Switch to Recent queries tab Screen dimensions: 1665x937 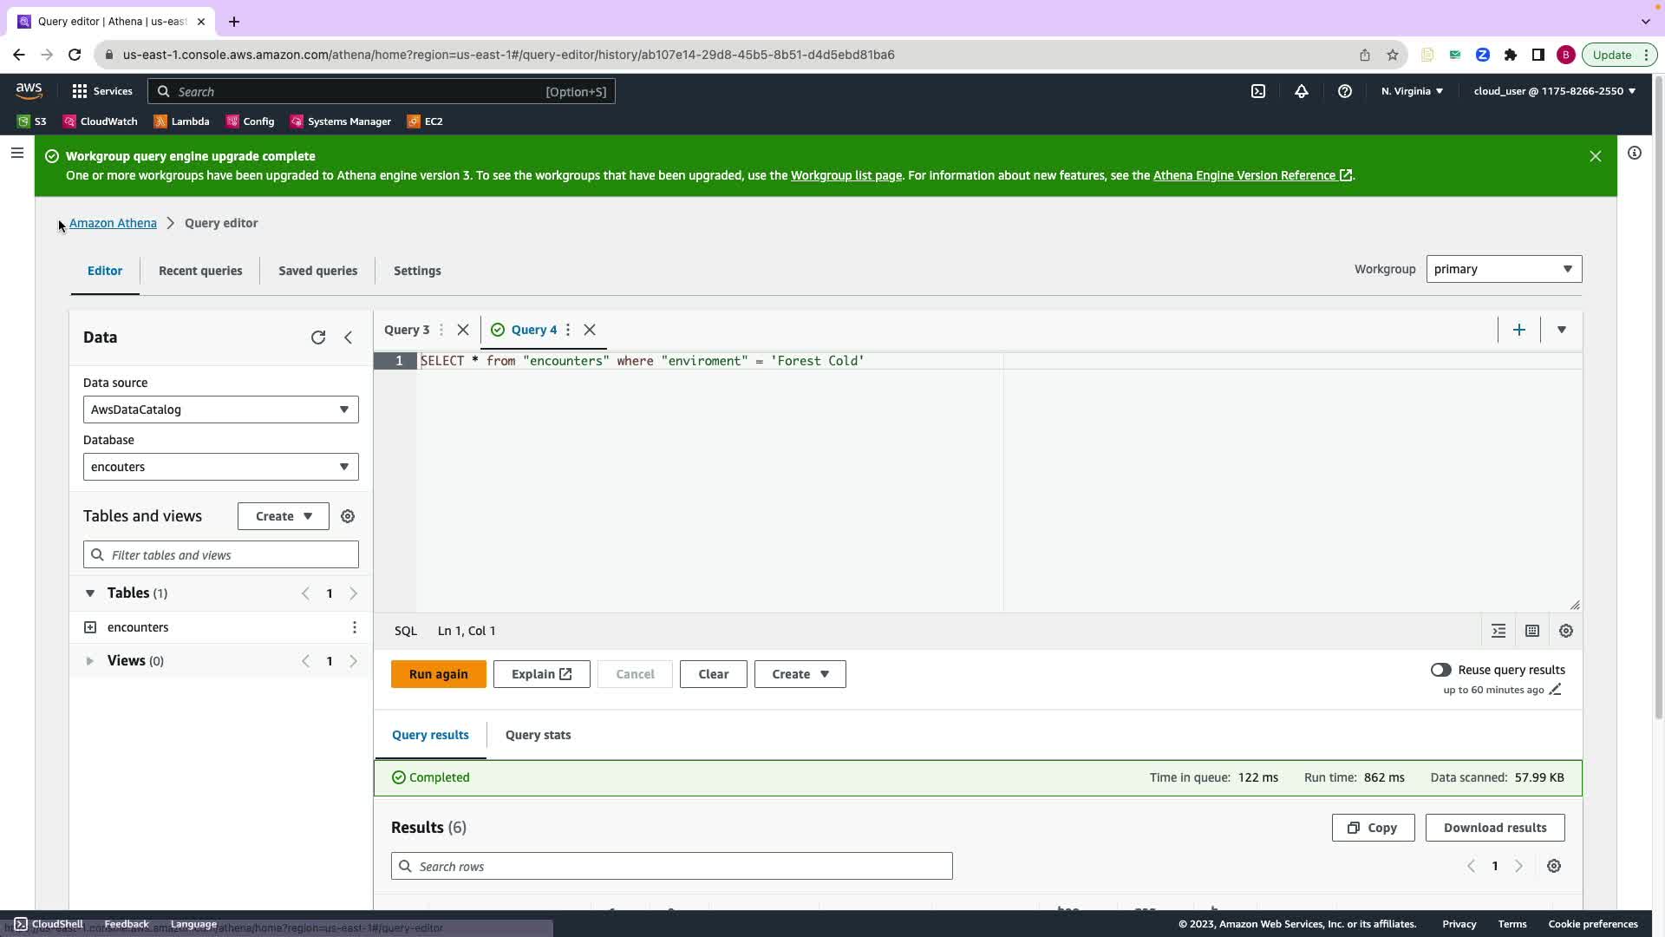(200, 271)
